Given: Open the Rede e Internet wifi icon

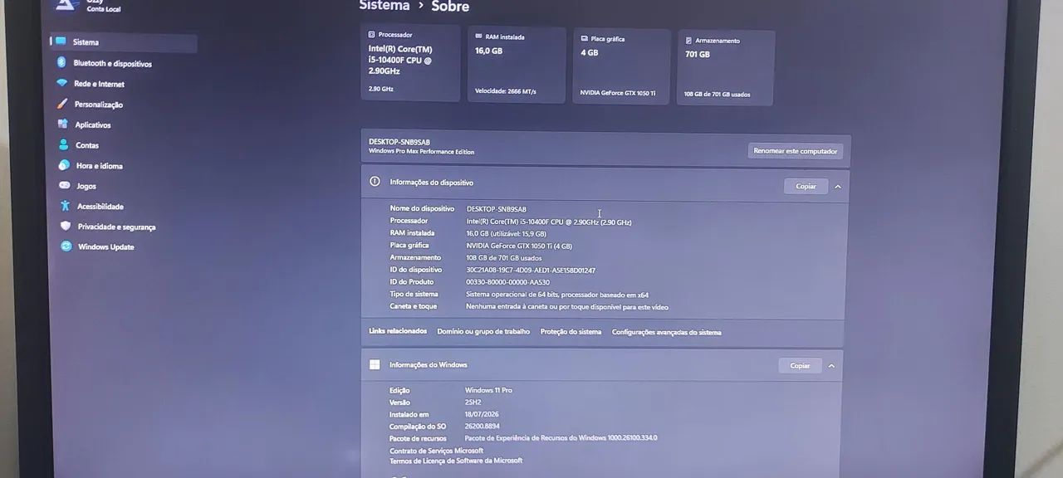Looking at the screenshot, I should click(x=61, y=84).
